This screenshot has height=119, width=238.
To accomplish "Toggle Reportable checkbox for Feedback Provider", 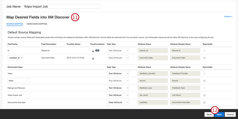I will (204, 73).
